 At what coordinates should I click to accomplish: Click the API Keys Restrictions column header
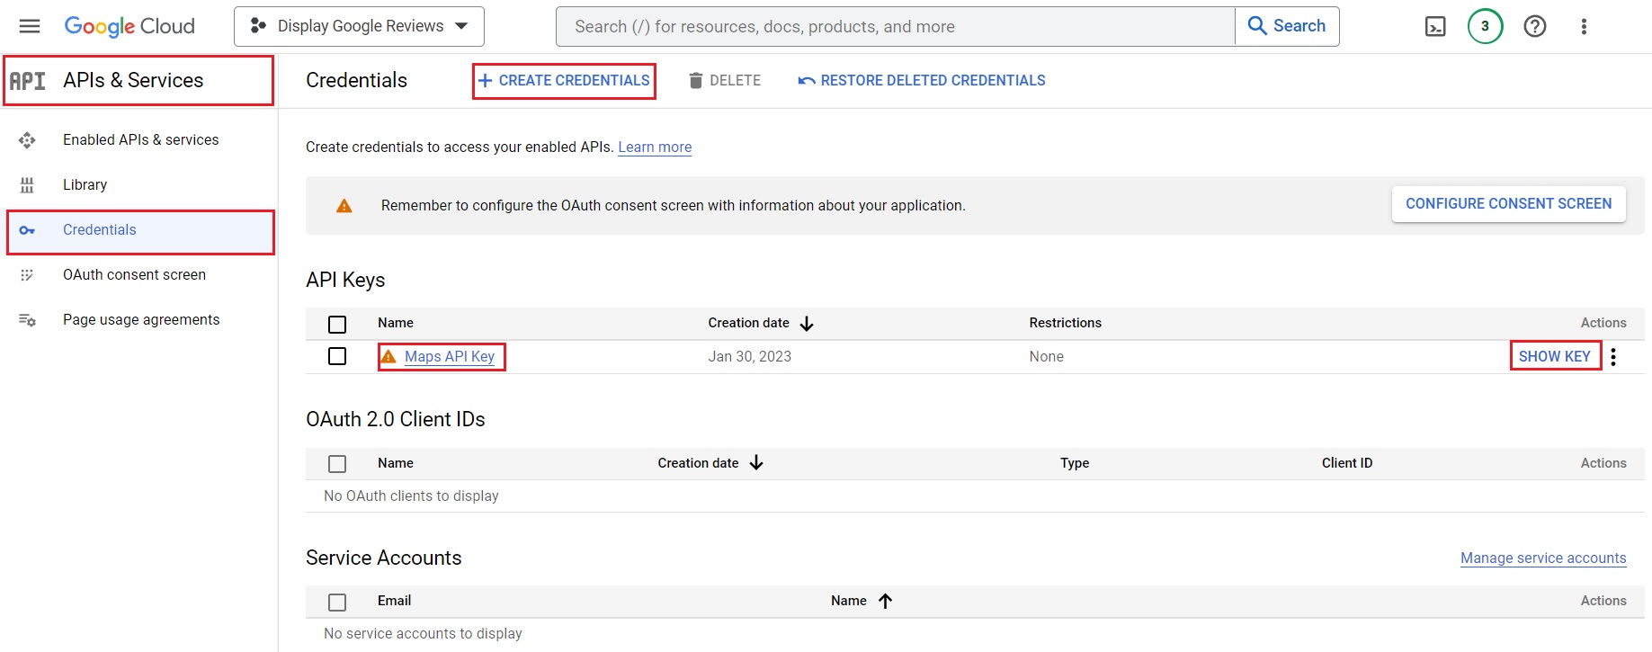tap(1065, 323)
